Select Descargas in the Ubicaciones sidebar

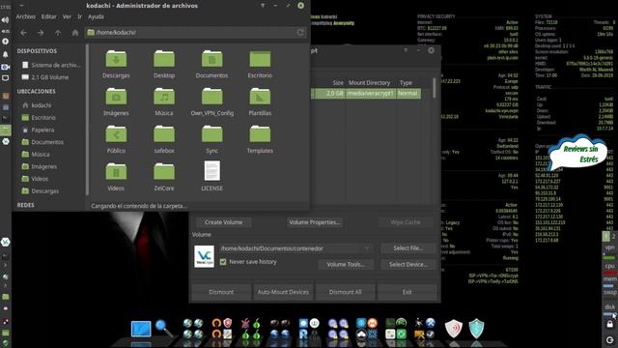(x=41, y=191)
